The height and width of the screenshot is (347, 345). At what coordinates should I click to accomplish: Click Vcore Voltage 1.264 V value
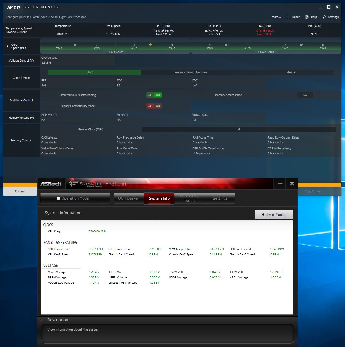(94, 272)
